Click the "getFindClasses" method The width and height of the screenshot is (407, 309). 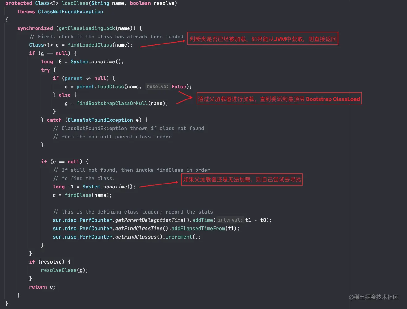tap(136, 237)
